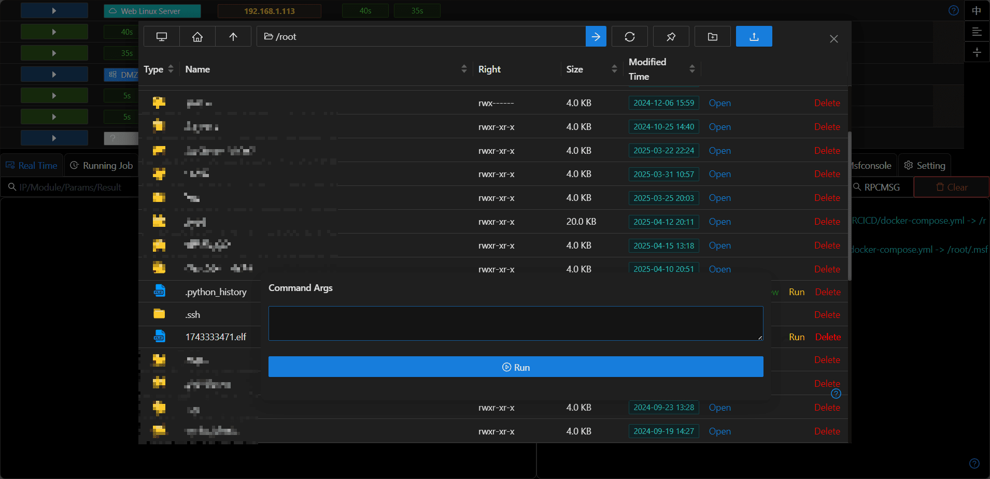
Task: Open folder modified 2025-03-22 22:24
Action: (720, 151)
